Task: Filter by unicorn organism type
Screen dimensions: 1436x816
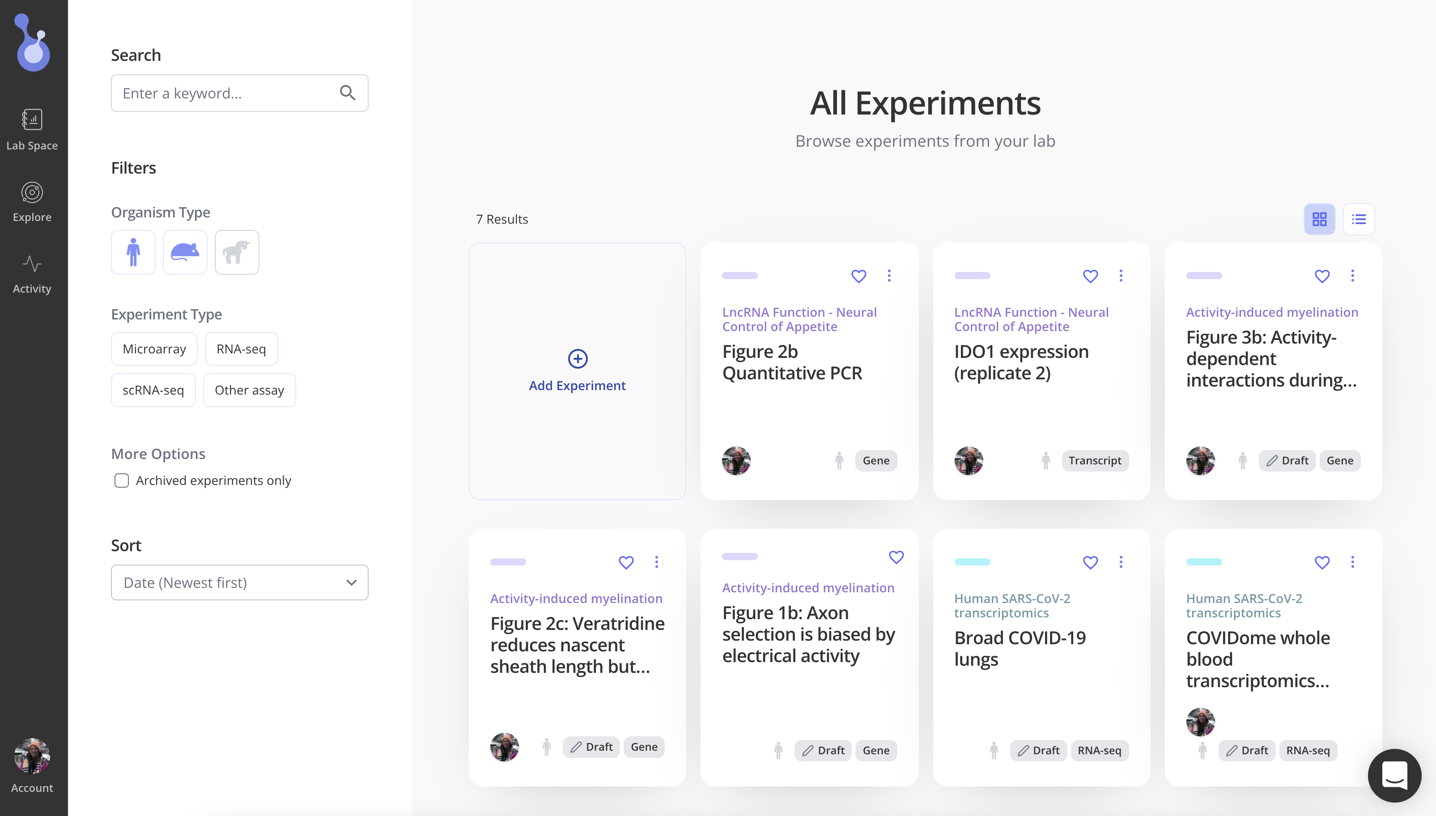Action: click(237, 252)
